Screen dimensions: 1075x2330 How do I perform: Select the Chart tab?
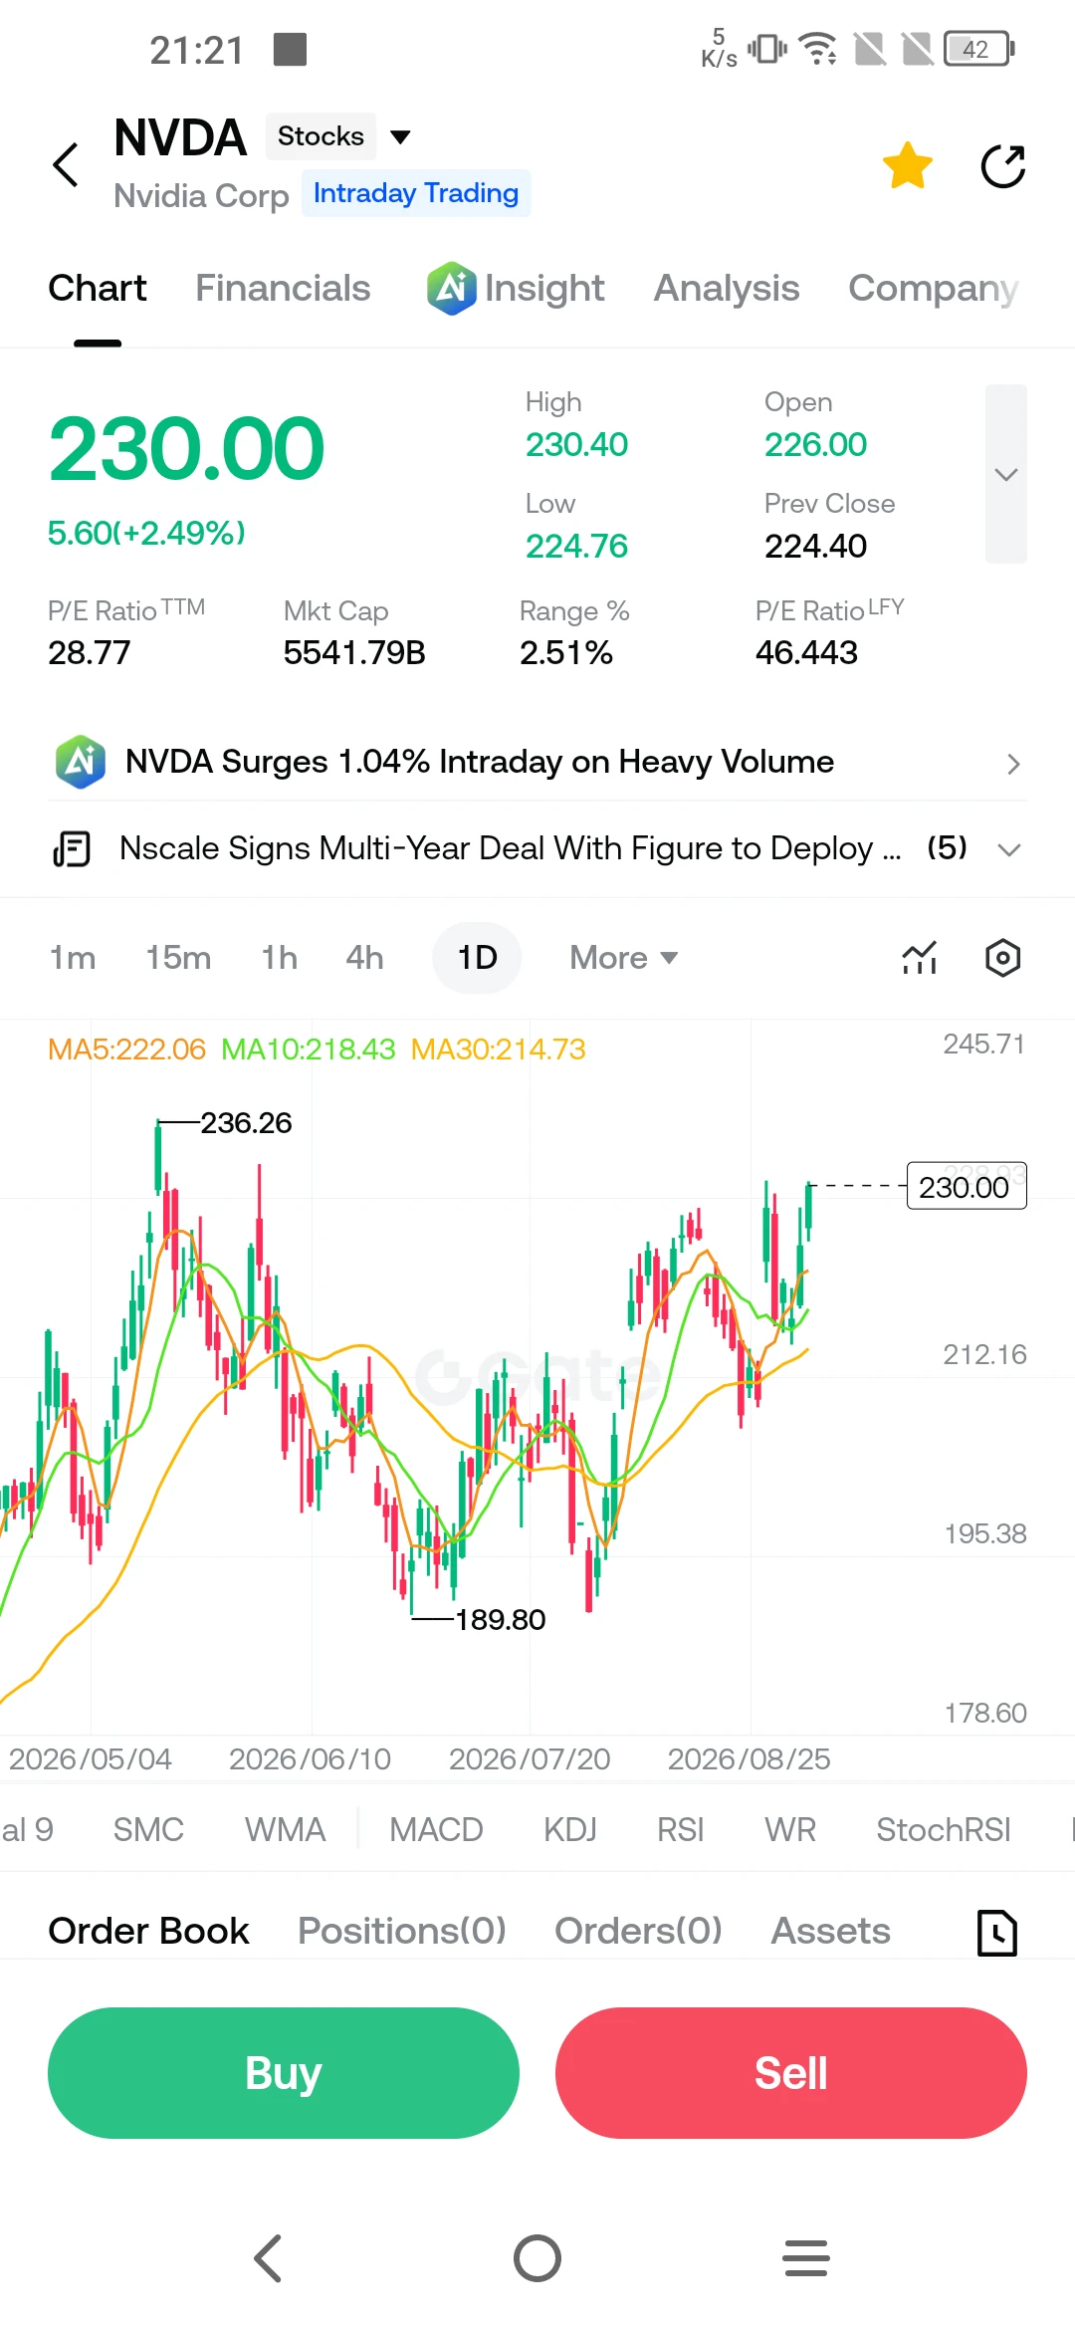point(98,289)
